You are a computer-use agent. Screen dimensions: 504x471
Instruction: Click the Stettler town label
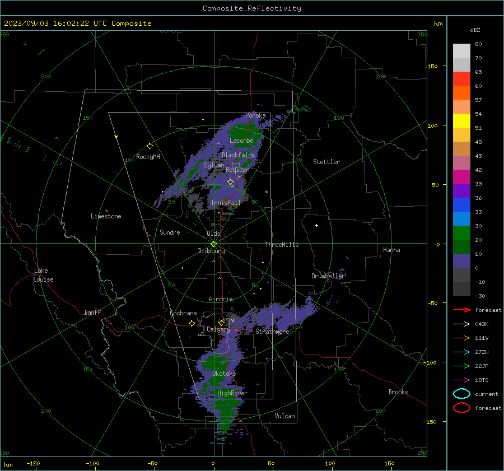[x=326, y=162]
